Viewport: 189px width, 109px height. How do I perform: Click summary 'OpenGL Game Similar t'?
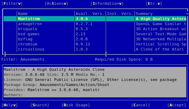161,24
